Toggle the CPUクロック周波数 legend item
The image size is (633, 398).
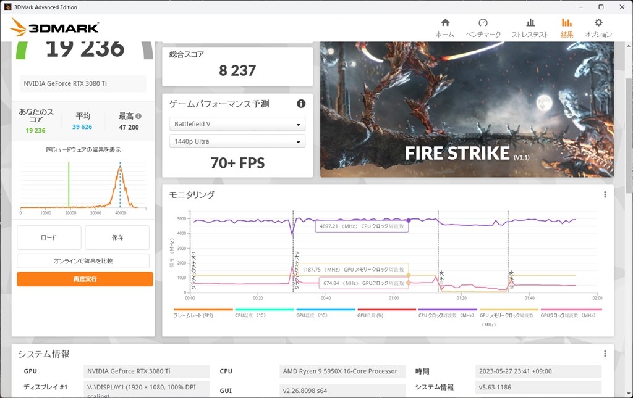click(448, 313)
